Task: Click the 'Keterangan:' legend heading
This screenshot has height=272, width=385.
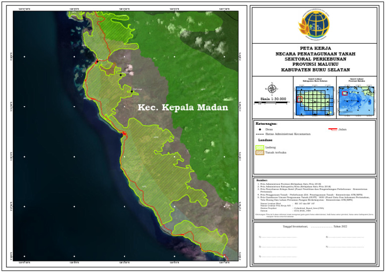Action: 266,124
